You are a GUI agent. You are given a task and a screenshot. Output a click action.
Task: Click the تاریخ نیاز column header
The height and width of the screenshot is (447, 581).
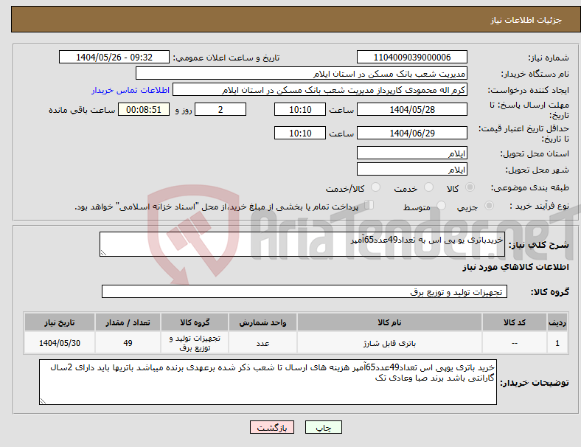pyautogui.click(x=59, y=322)
